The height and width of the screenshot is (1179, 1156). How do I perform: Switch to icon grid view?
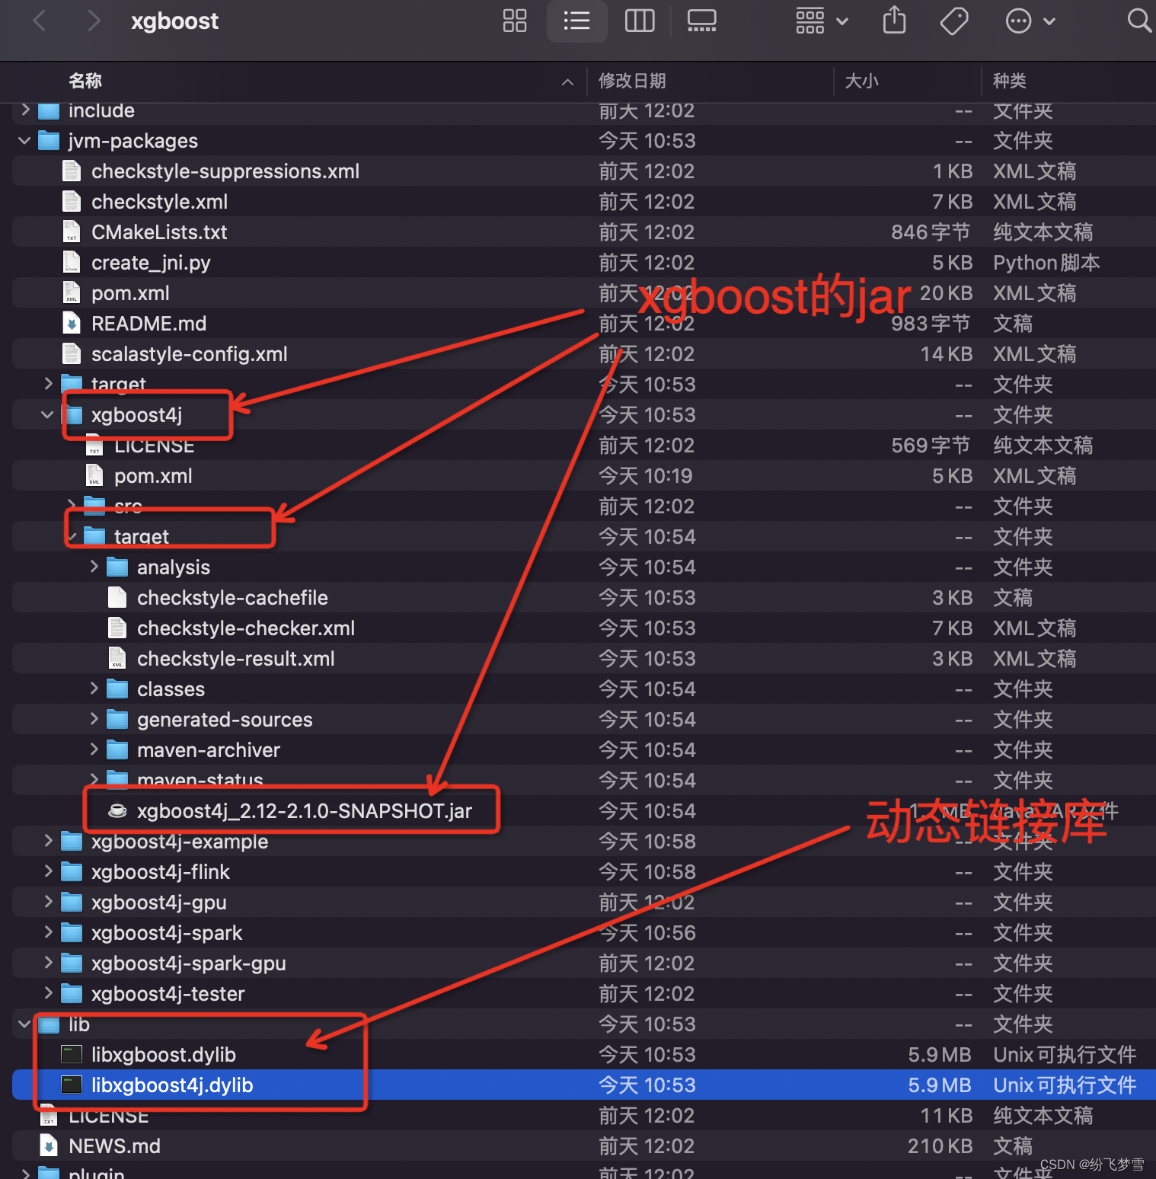515,21
